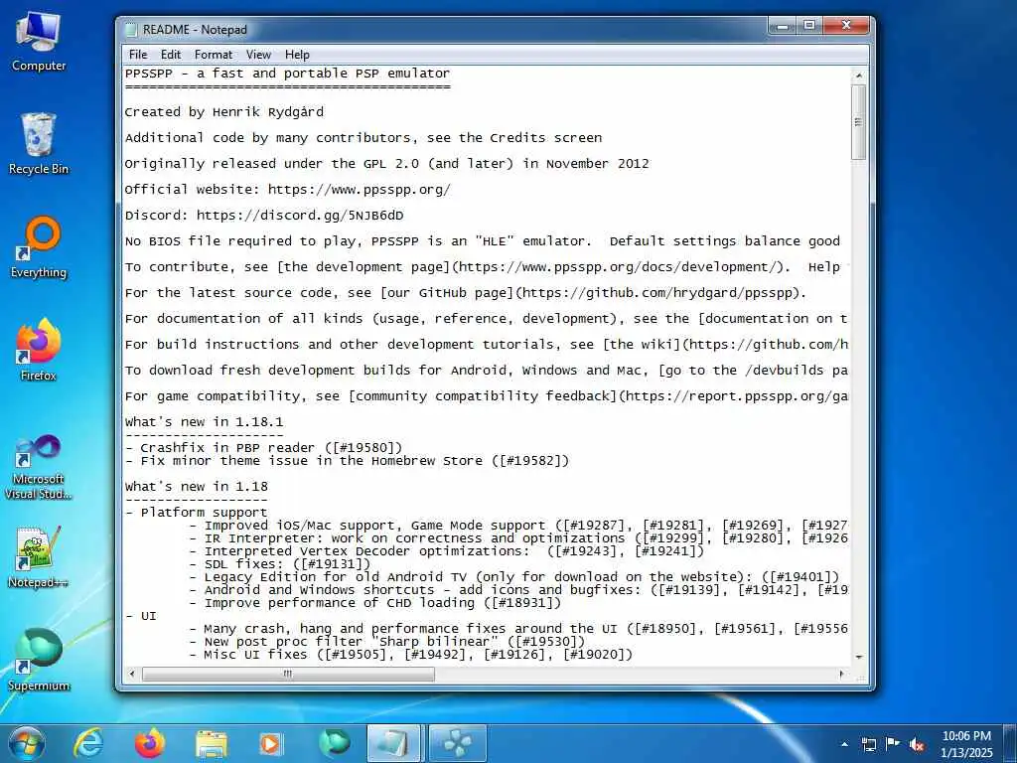This screenshot has height=763, width=1017.
Task: Click the 'New post proc filter' line
Action: coord(386,642)
